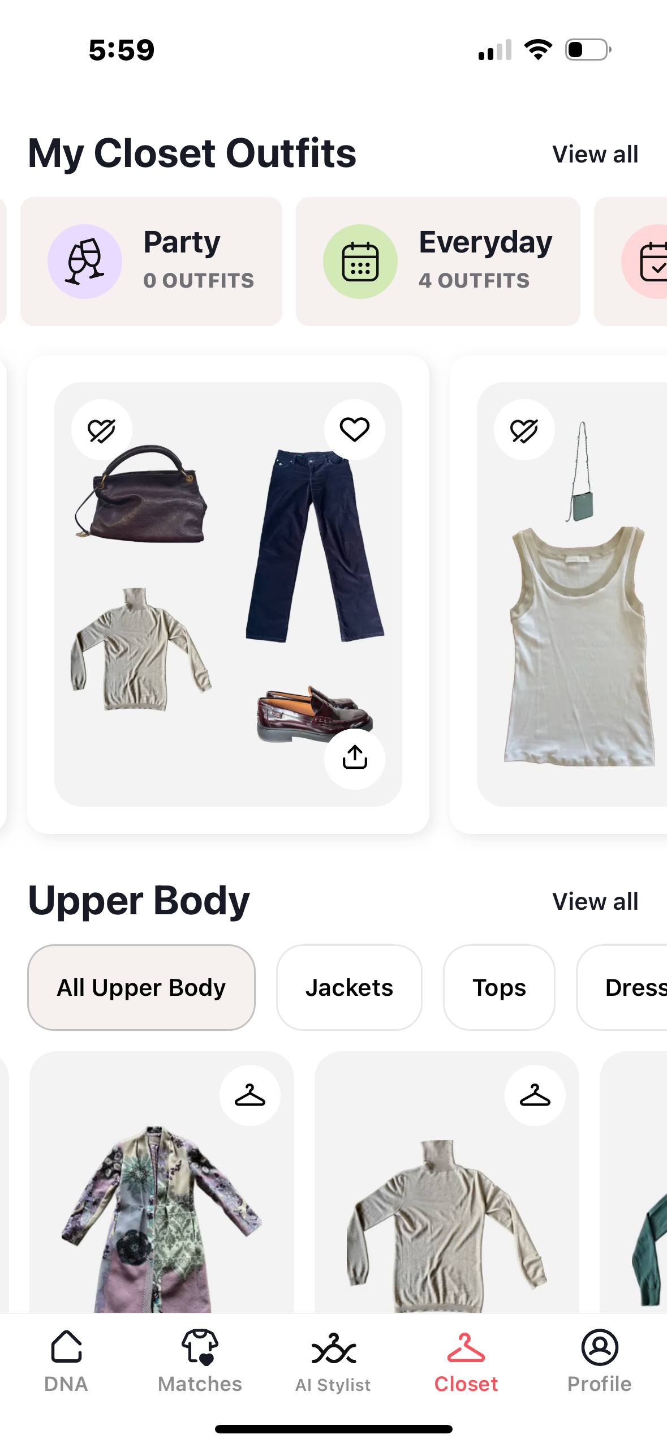This screenshot has width=667, height=1447.
Task: Tap hanger icon on beige turtleneck card
Action: pos(535,1095)
